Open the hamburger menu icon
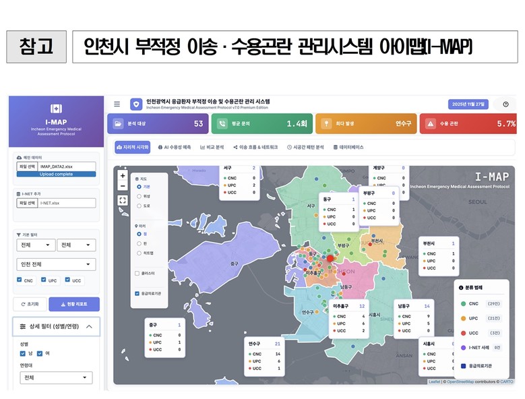Image resolution: width=525 pixels, height=399 pixels. click(117, 104)
